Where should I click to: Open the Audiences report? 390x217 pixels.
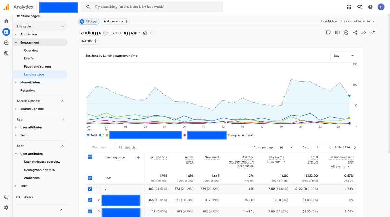(x=32, y=178)
